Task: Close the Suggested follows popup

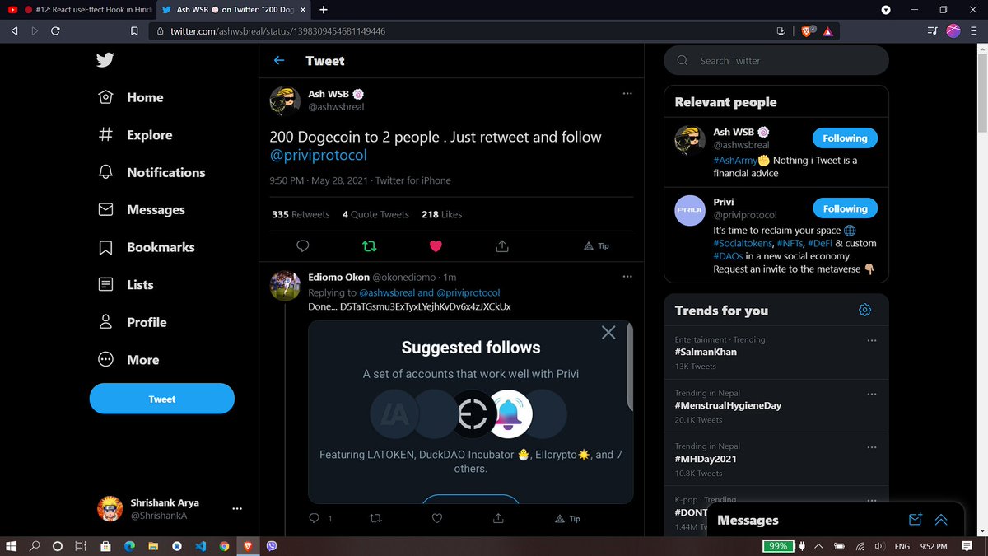Action: (x=608, y=333)
